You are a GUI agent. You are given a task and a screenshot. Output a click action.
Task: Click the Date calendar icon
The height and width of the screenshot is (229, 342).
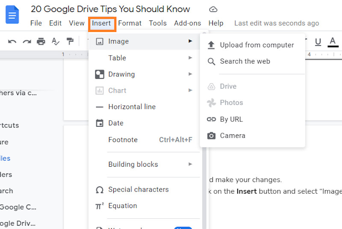(100, 123)
